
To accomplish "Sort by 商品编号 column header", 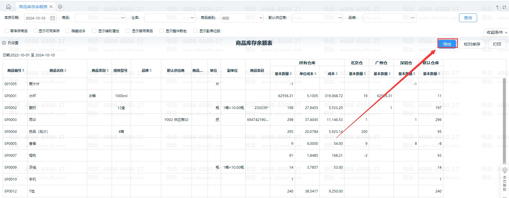I will (16, 70).
